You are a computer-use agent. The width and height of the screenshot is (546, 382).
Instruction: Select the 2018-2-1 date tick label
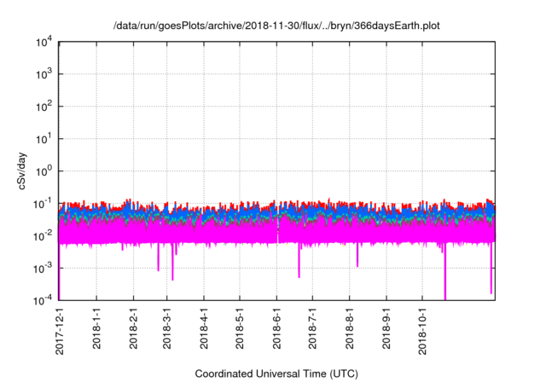133,328
